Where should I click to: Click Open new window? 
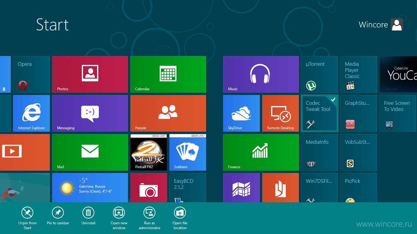(119, 218)
